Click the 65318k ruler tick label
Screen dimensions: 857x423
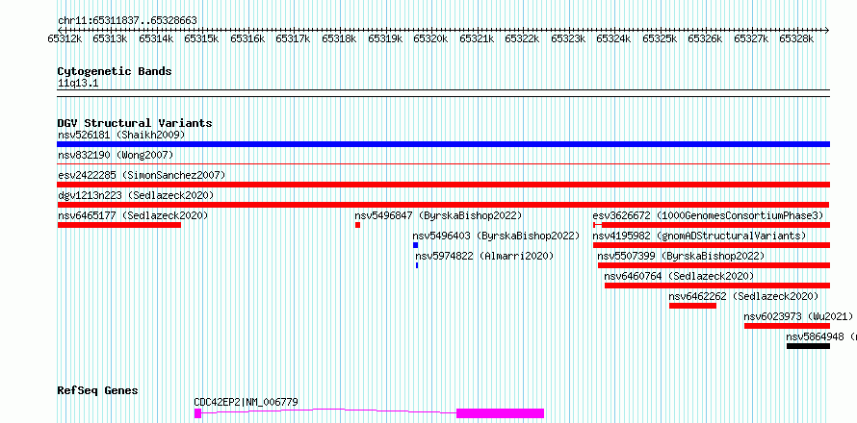(339, 38)
